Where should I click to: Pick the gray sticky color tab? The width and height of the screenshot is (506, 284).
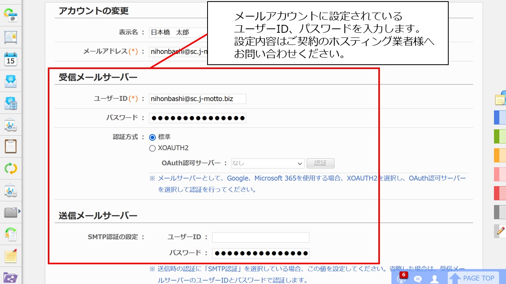point(500,212)
